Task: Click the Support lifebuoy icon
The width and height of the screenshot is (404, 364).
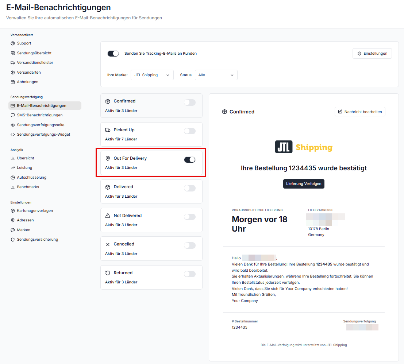Action: pyautogui.click(x=13, y=43)
